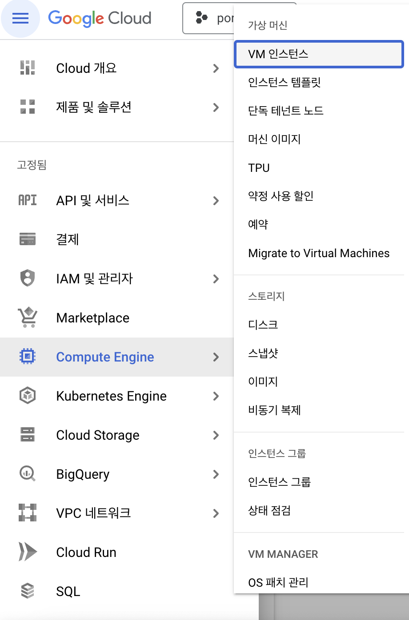This screenshot has width=409, height=620.
Task: Open 인스턴스 템플릿 in the submenu
Action: pos(319,83)
